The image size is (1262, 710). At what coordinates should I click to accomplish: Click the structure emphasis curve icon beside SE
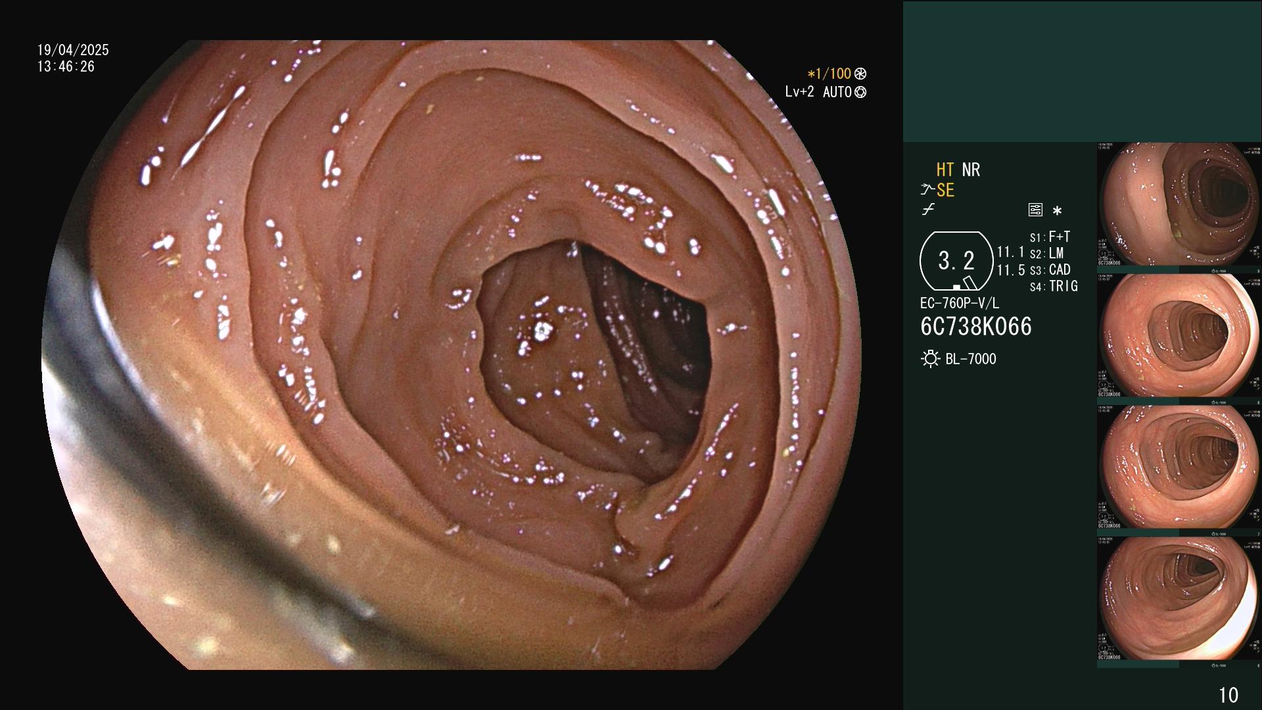(x=927, y=190)
